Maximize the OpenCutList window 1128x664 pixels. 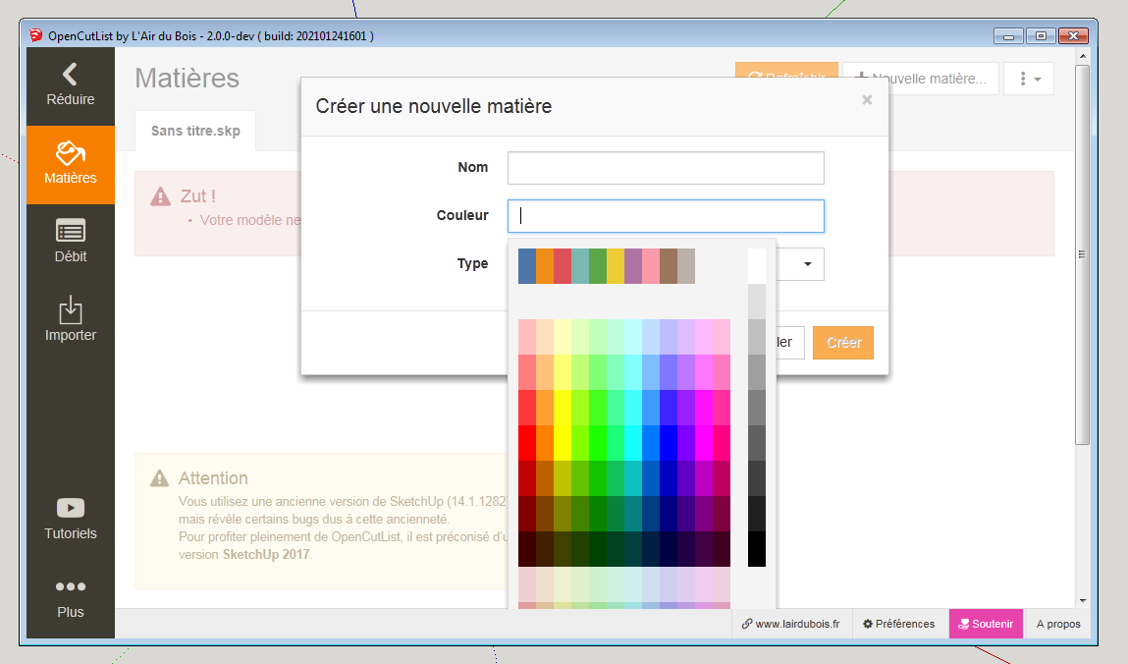[1041, 36]
